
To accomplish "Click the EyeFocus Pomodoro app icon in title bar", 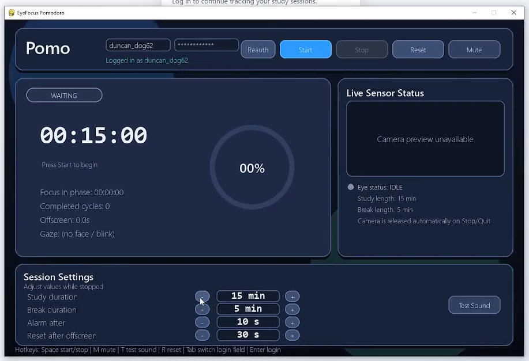I will click(x=12, y=13).
